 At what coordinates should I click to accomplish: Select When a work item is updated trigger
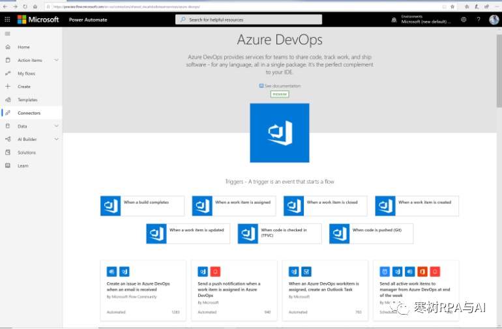[188, 234]
